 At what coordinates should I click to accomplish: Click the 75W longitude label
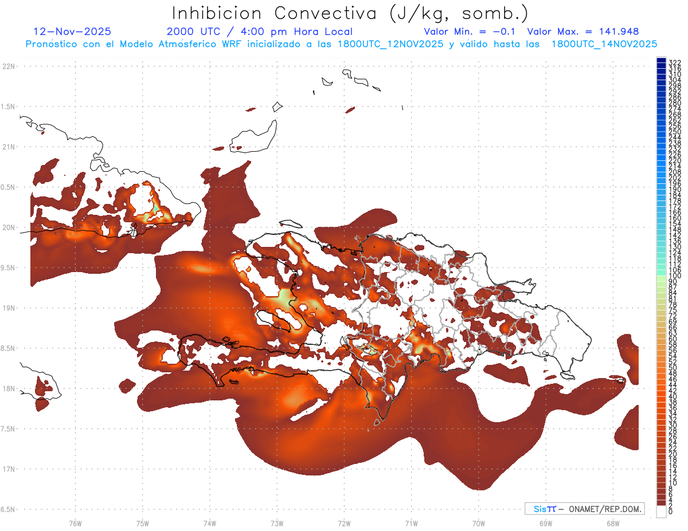tap(143, 523)
